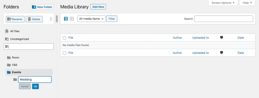Click the Uncategorized folder icon
The width and height of the screenshot is (259, 98).
tap(7, 39)
